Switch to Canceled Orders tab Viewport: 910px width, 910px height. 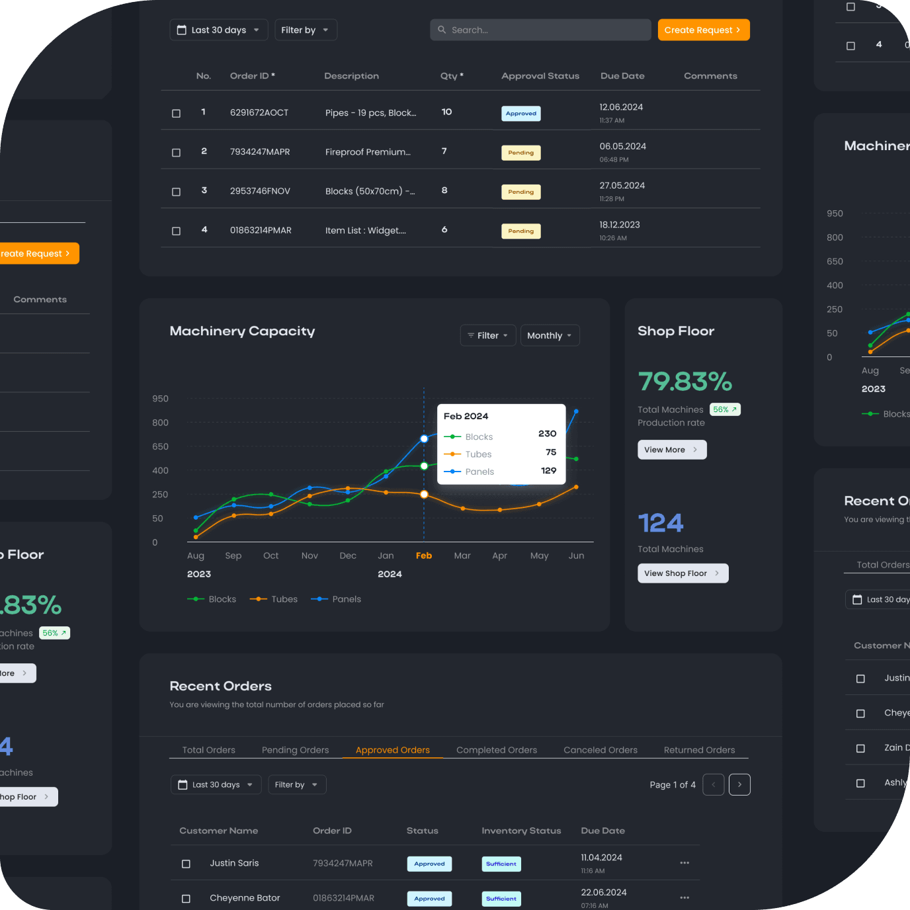600,750
